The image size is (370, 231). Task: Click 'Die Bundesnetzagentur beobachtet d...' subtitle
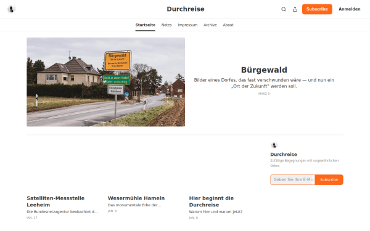(62, 212)
